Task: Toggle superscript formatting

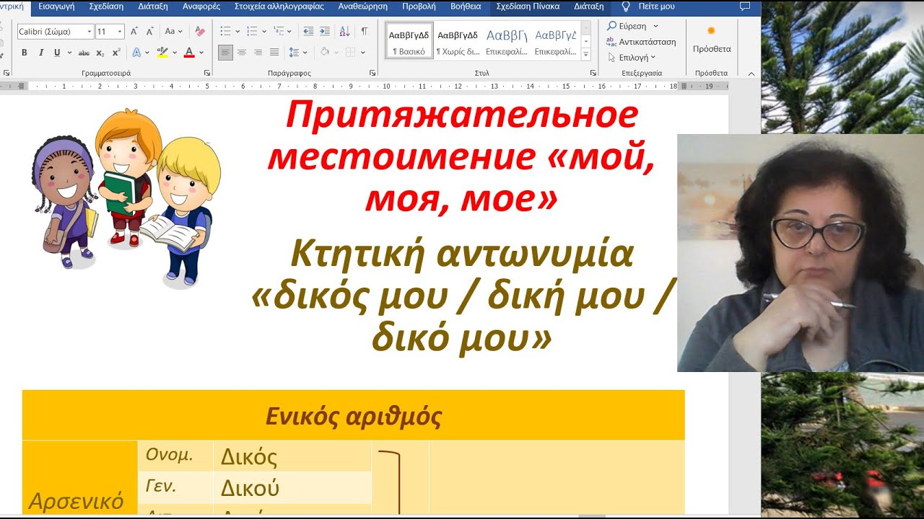Action: tap(116, 53)
